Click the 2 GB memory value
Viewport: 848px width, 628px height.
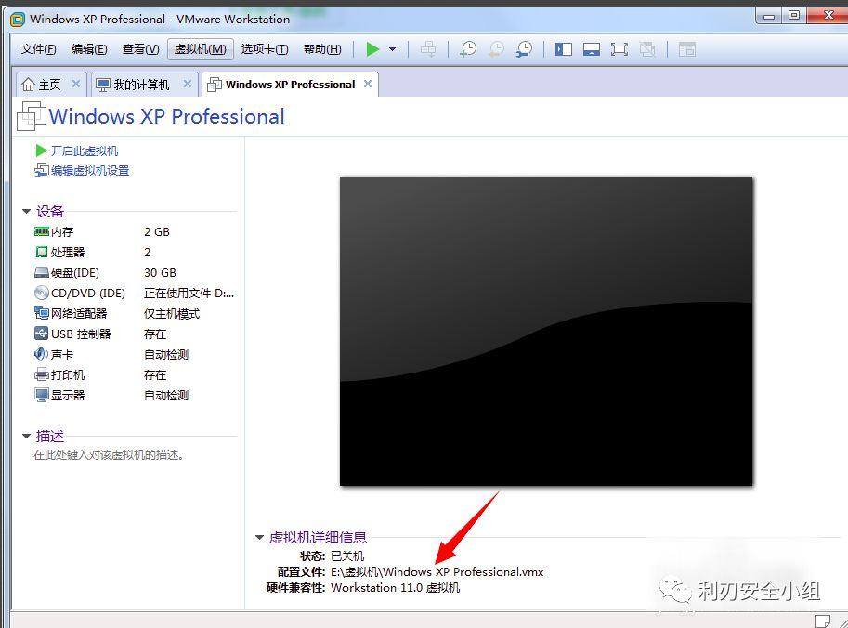pos(157,232)
